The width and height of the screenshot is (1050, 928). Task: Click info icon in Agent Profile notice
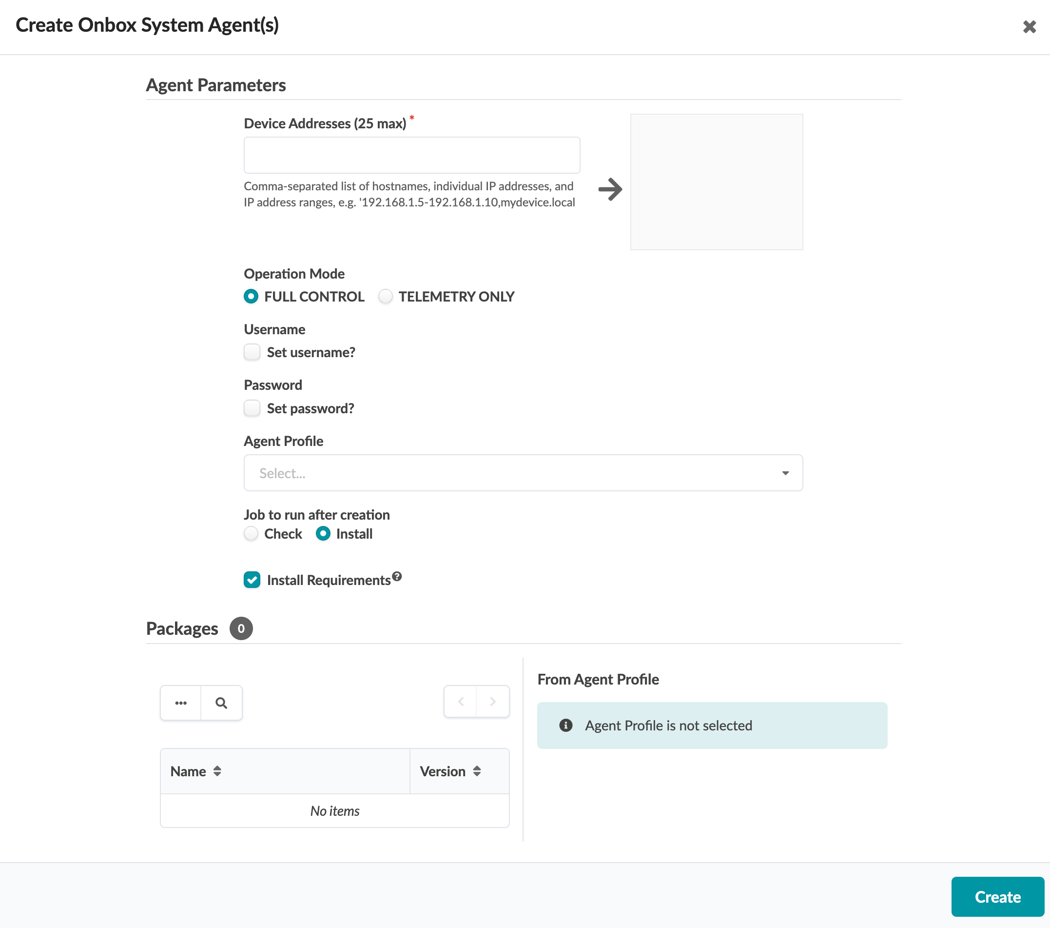click(565, 725)
